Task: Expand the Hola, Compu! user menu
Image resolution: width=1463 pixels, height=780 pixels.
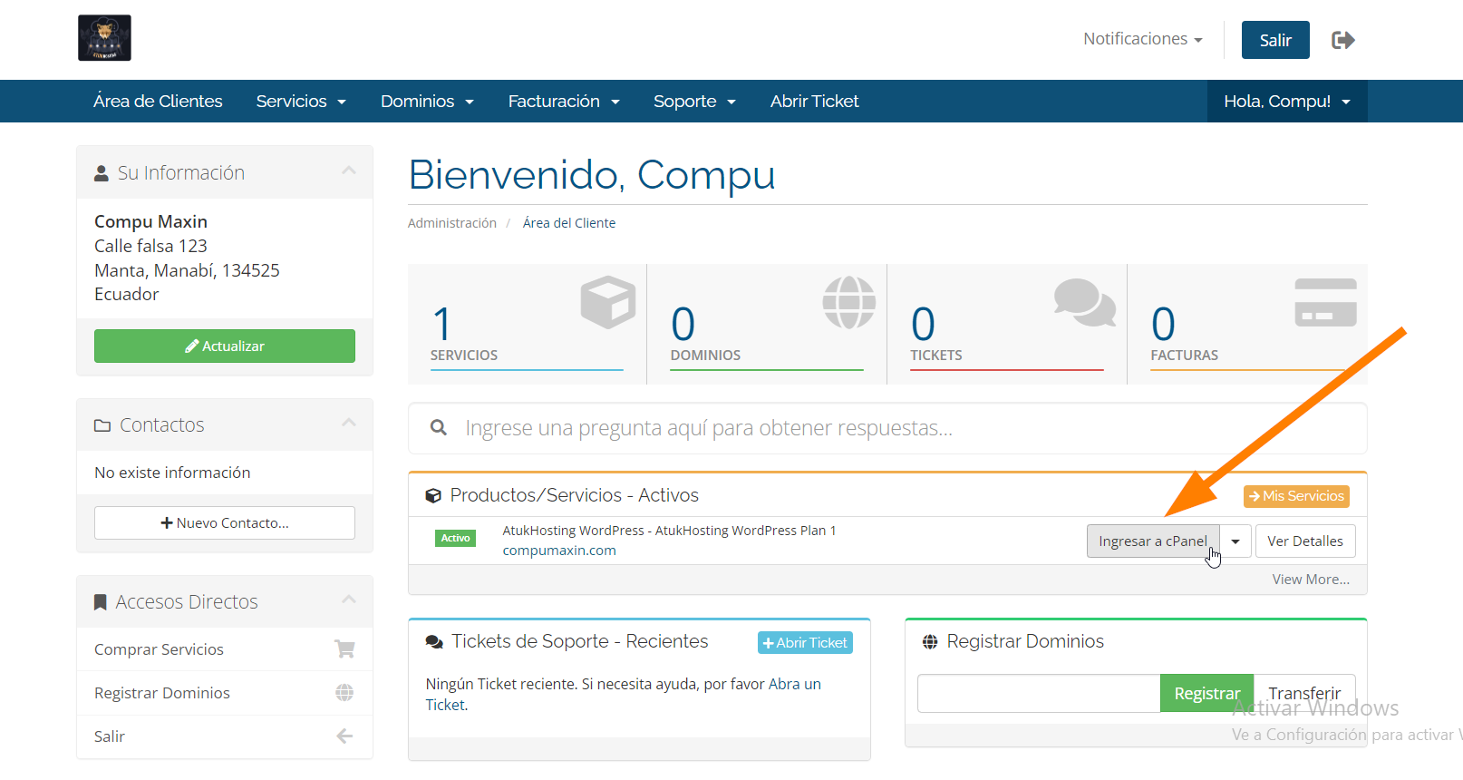Action: (x=1286, y=102)
